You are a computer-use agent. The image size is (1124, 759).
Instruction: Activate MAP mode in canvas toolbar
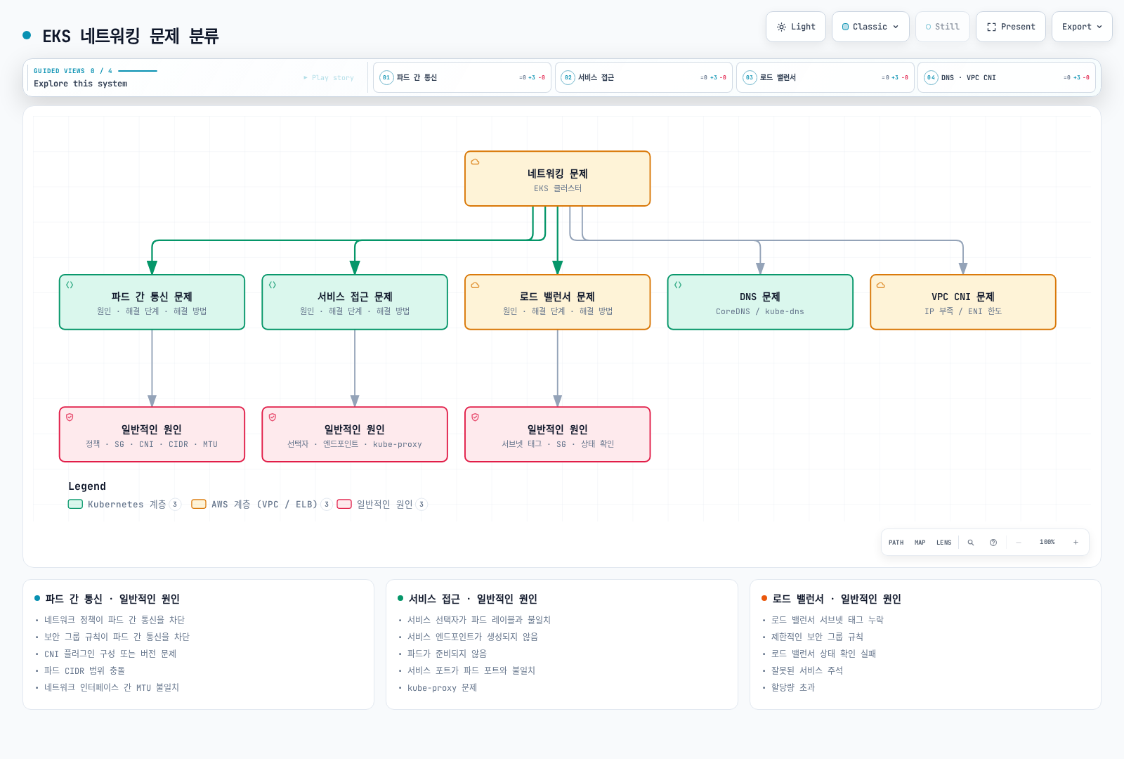click(x=920, y=543)
